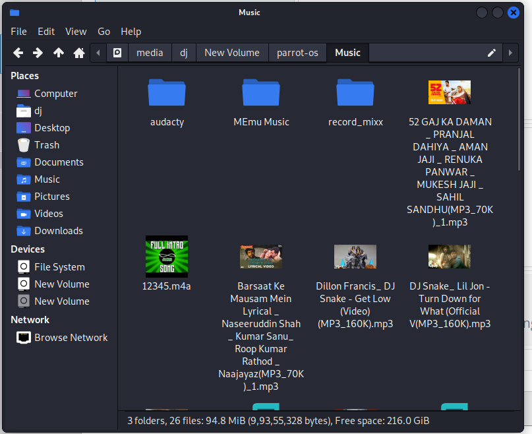
Task: Select the audacty folder
Action: [x=167, y=93]
